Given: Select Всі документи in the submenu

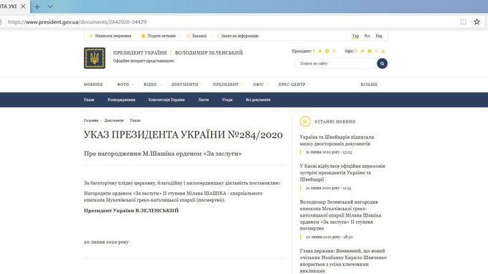Looking at the screenshot, I should click(x=258, y=100).
